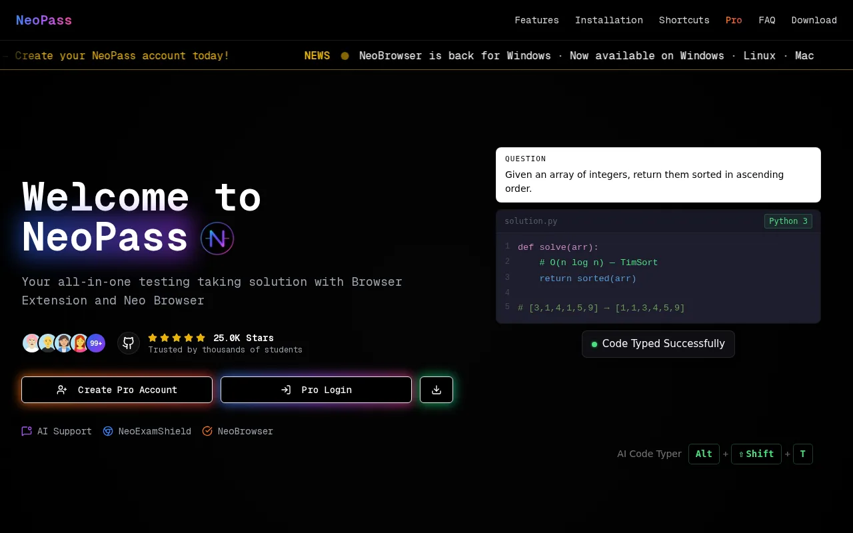Click the NeoBrowser checkmark icon
853x533 pixels.
207,431
